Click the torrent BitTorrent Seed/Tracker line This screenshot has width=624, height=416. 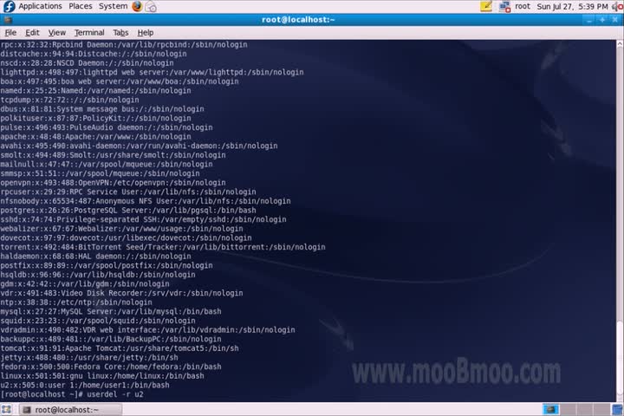pyautogui.click(x=163, y=247)
